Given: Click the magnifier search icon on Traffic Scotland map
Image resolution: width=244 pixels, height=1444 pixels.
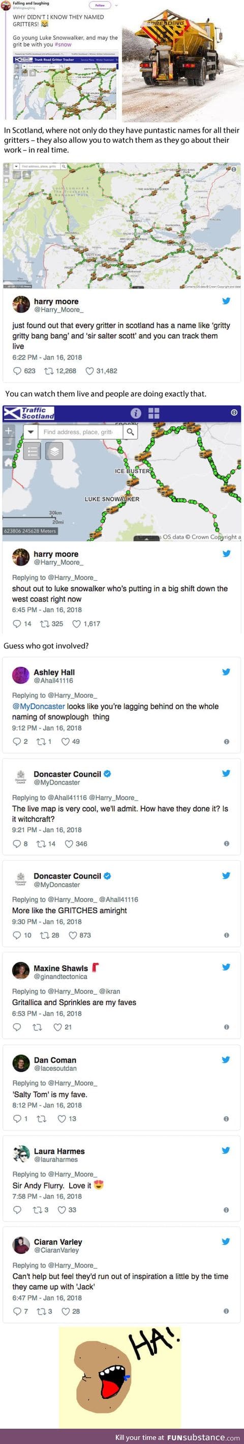Looking at the screenshot, I should coord(130,432).
